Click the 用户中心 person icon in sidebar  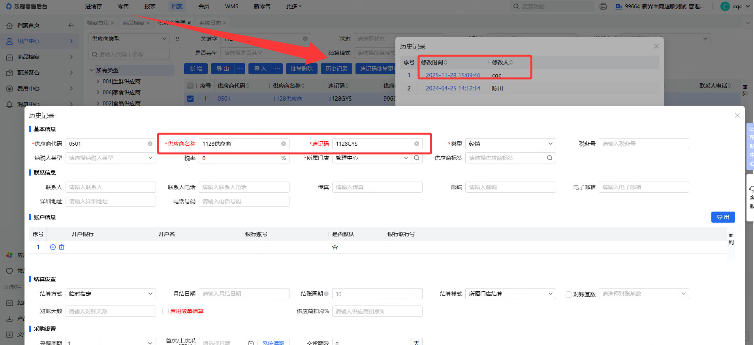pos(9,41)
